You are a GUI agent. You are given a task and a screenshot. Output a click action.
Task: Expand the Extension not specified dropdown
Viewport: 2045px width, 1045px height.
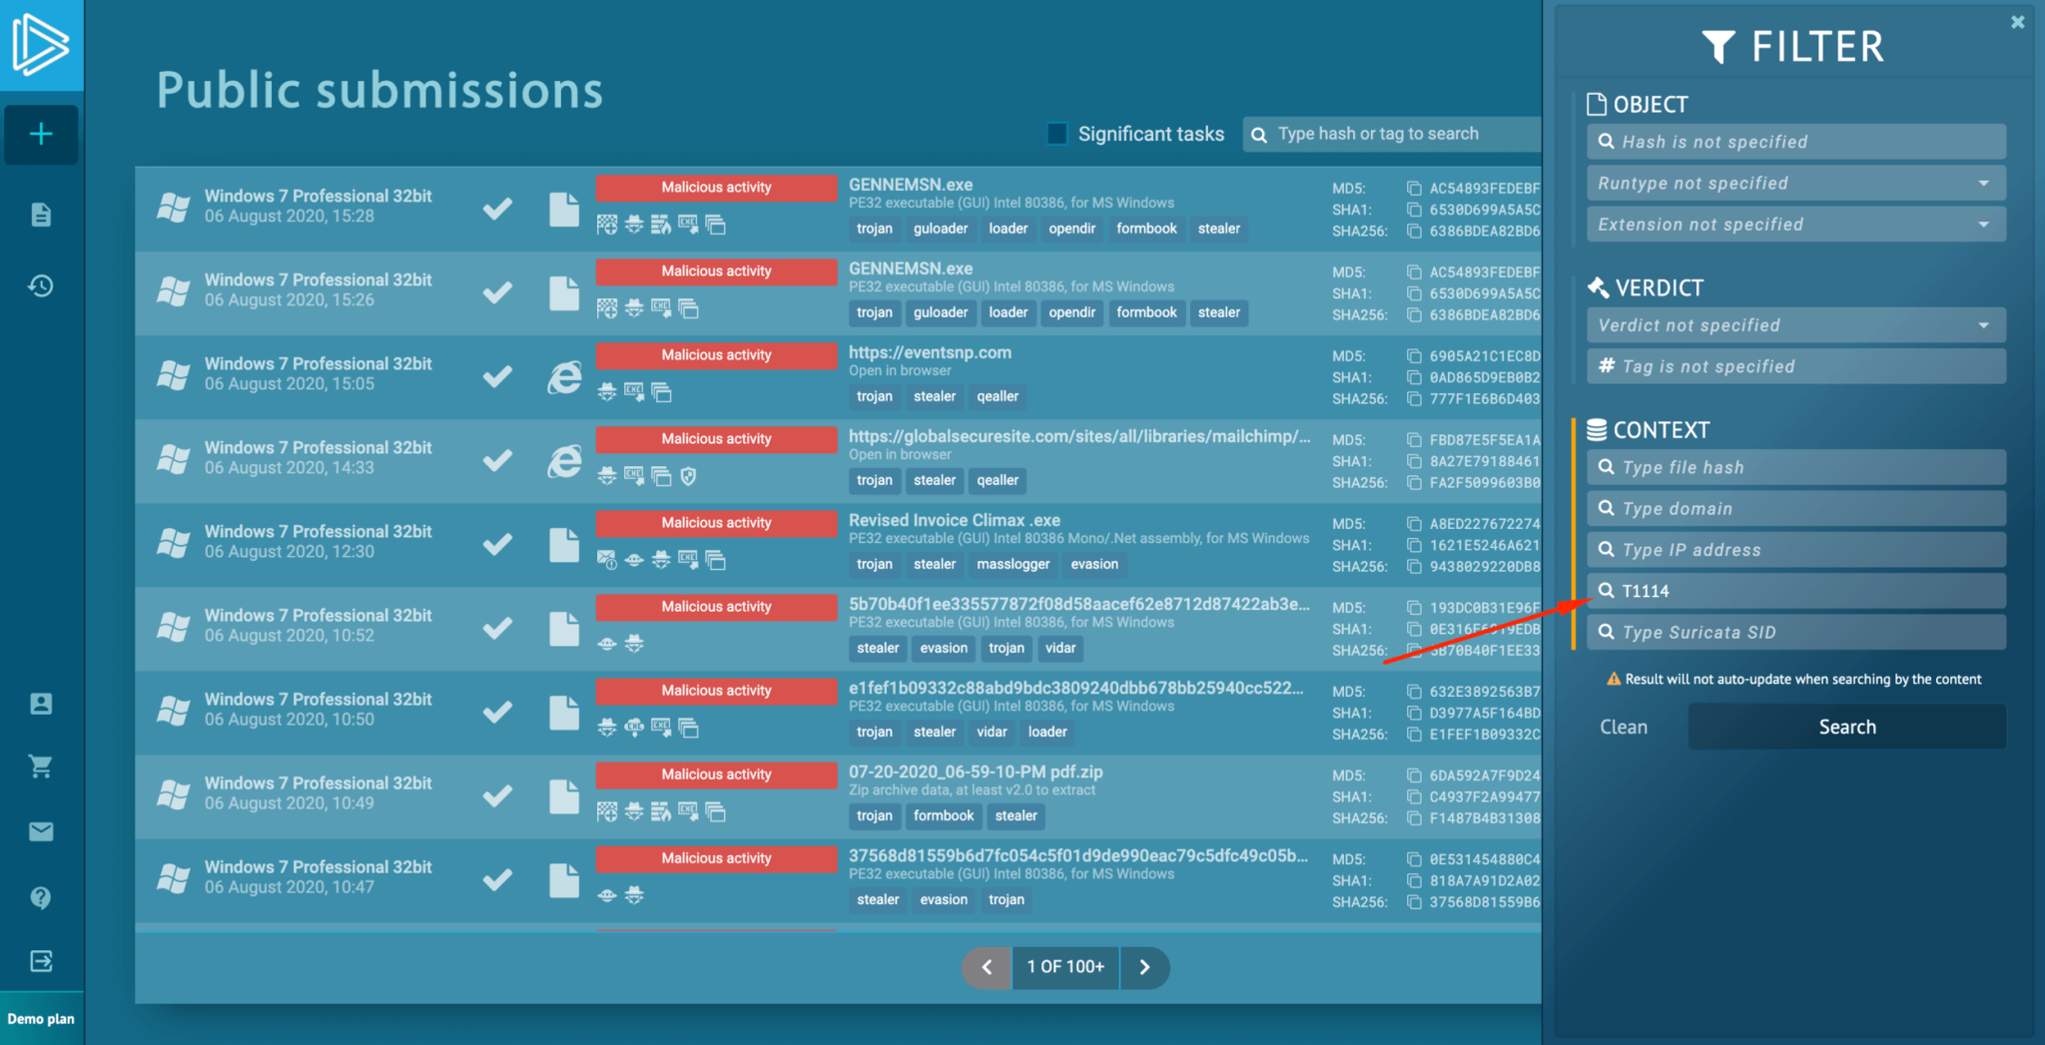tap(1794, 224)
